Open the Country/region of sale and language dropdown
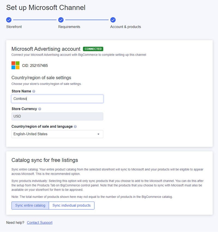This screenshot has width=218, height=232. [x=57, y=134]
